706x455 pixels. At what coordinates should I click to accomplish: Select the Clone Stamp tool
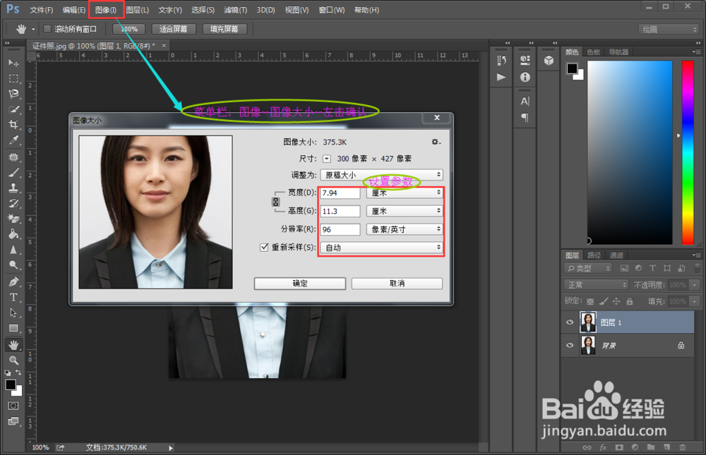pos(13,188)
